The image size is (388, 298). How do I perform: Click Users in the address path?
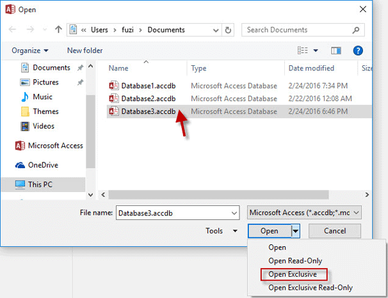click(99, 30)
